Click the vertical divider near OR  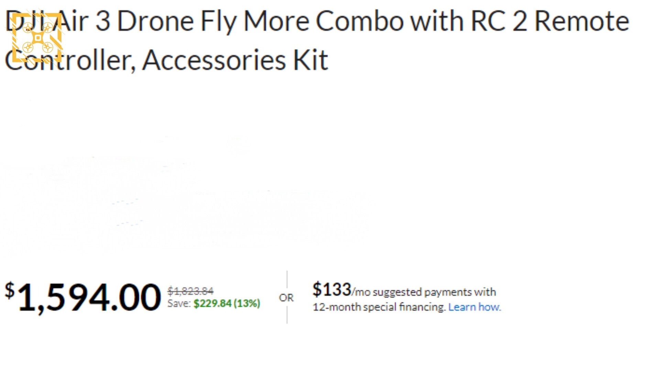pos(287,297)
